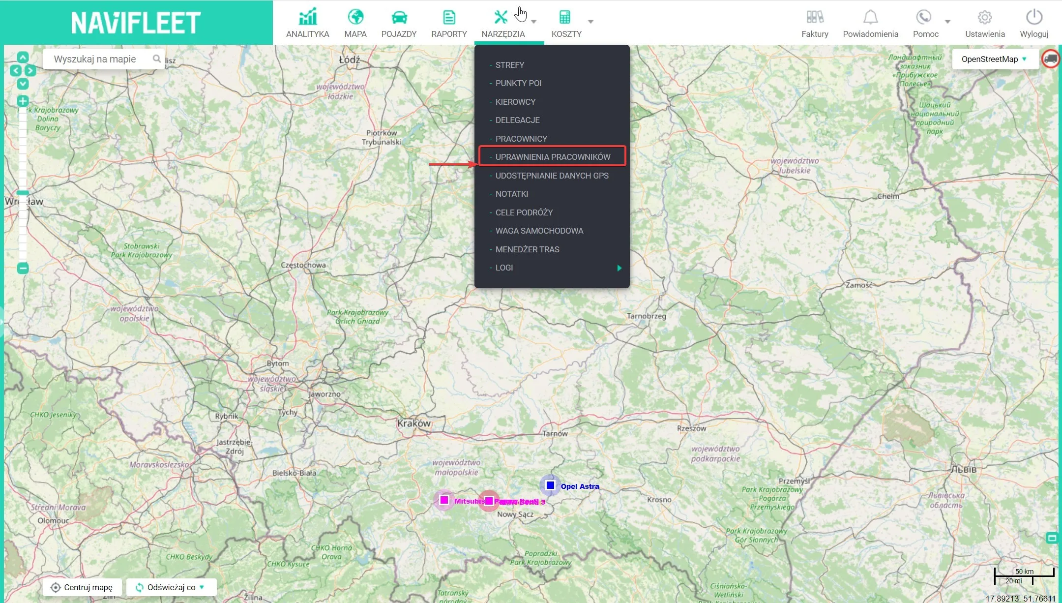Choose UDOSTĘPNIANIE DANYCH GPS
This screenshot has width=1062, height=603.
[x=552, y=176]
